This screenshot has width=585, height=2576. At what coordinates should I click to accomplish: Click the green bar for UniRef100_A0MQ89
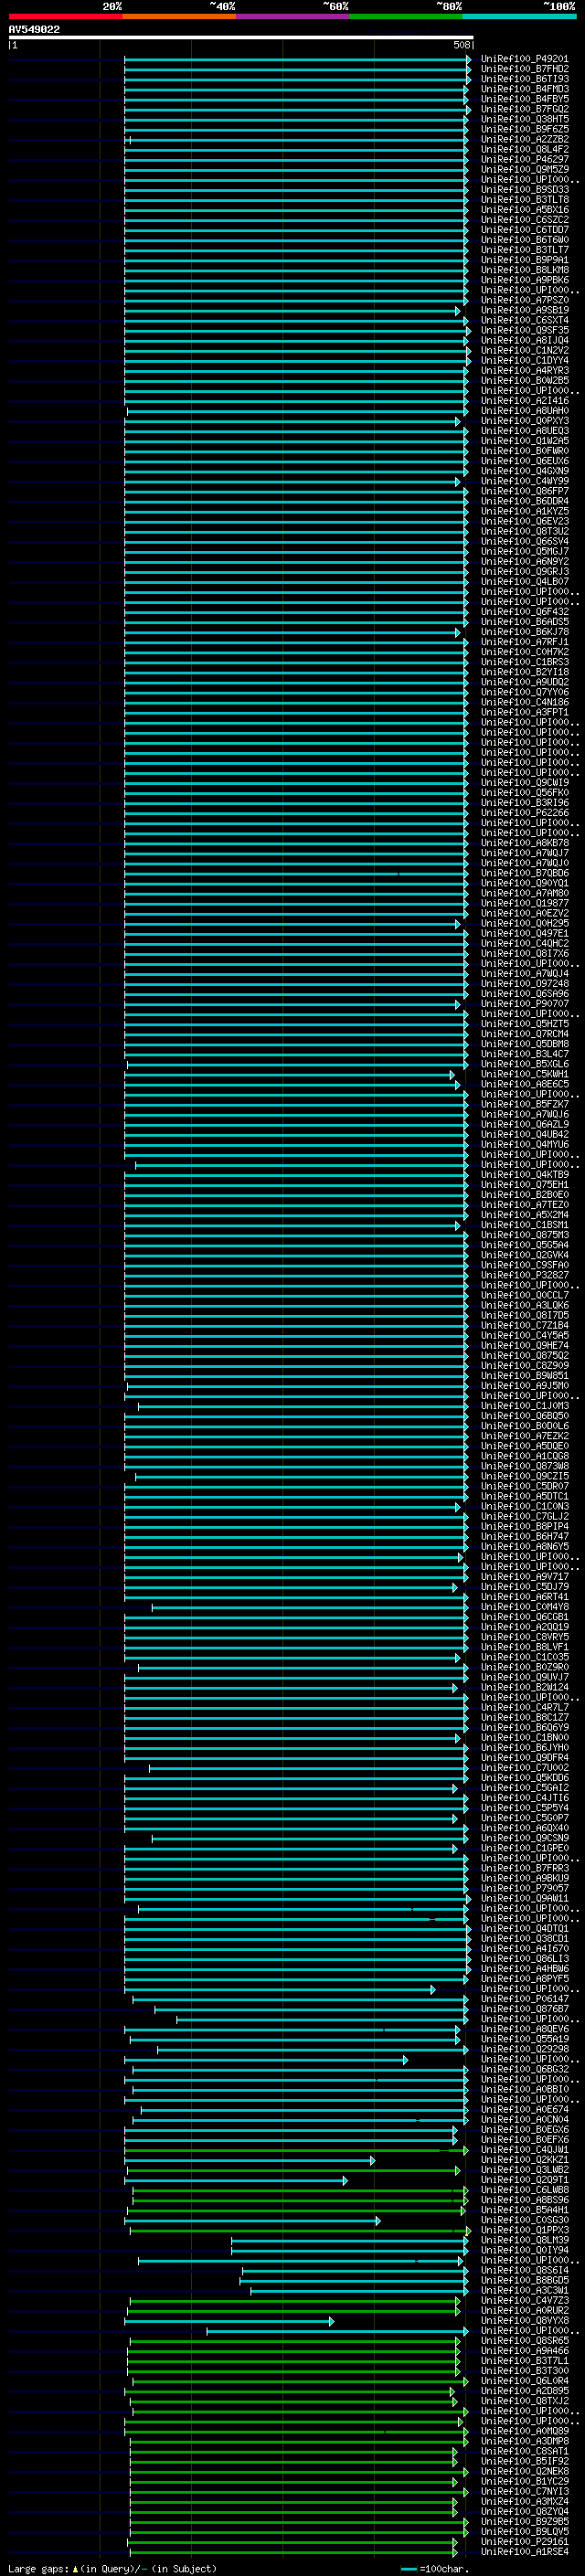point(297,2432)
